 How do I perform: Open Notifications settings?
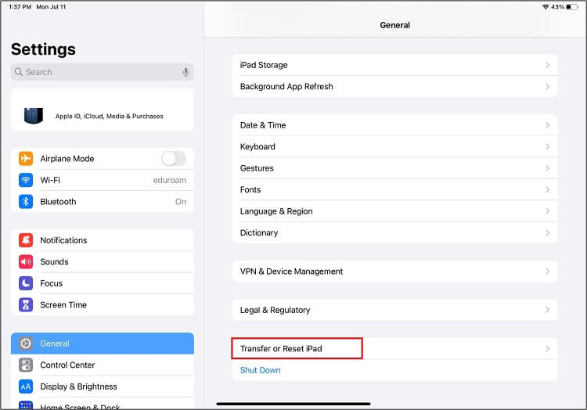103,240
